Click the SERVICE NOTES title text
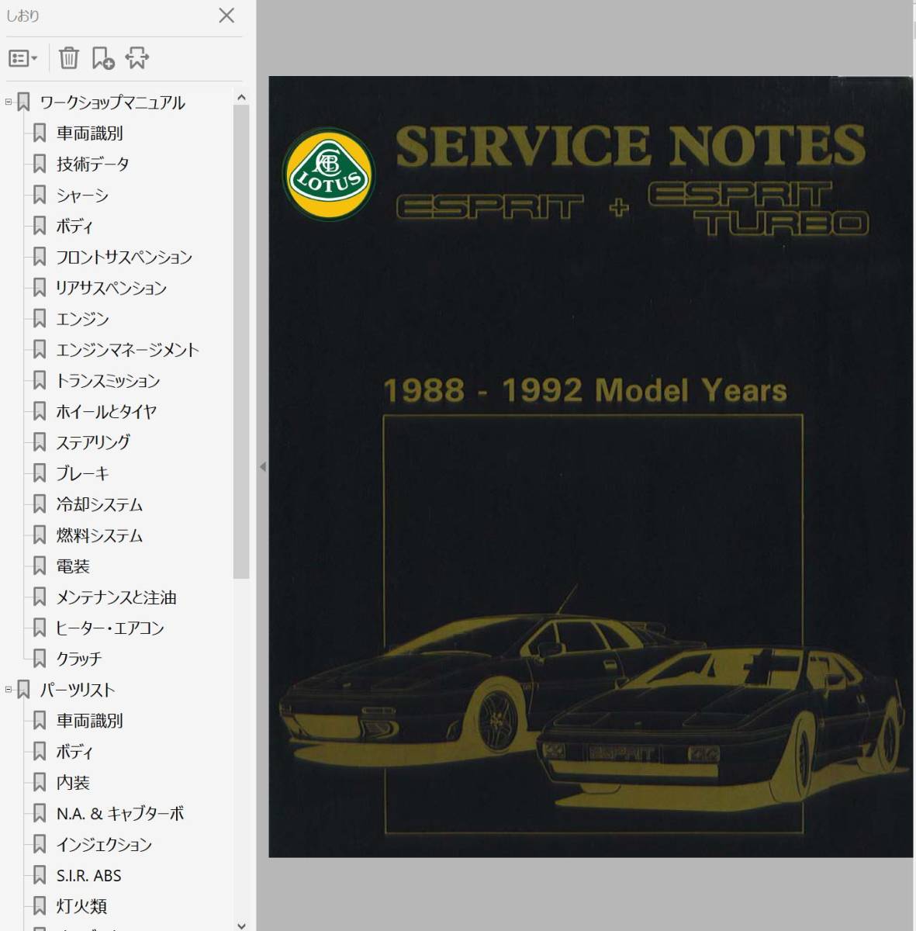Image resolution: width=916 pixels, height=931 pixels. click(x=631, y=146)
